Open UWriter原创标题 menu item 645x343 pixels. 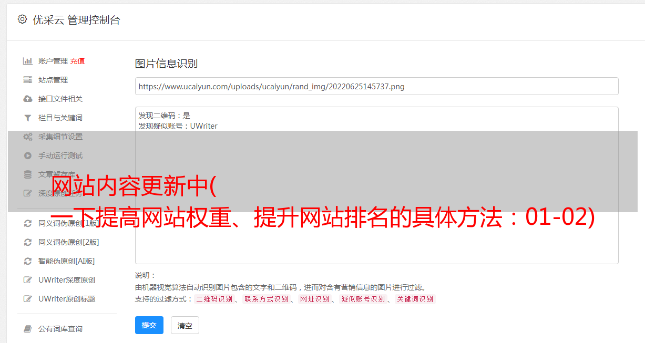pyautogui.click(x=67, y=299)
